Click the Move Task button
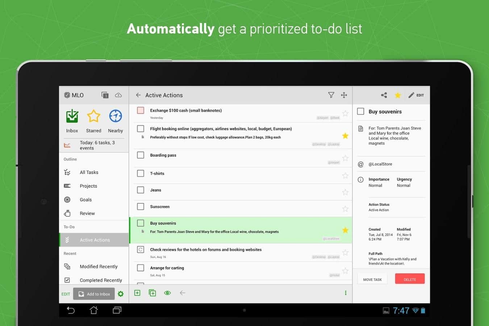Screen dimensions: 489x326 point(372,279)
